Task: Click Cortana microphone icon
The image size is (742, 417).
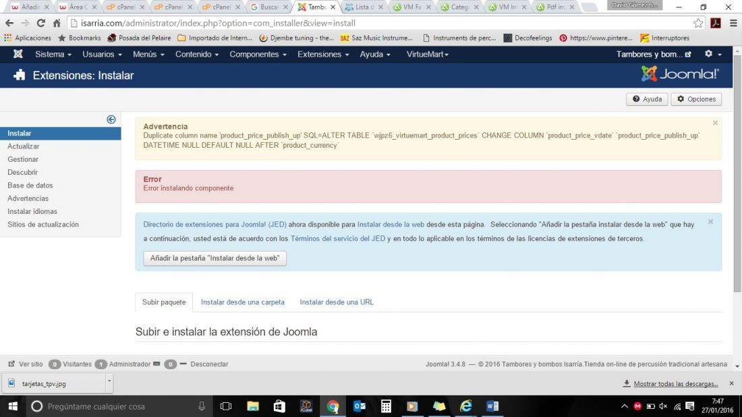Action: pyautogui.click(x=202, y=406)
